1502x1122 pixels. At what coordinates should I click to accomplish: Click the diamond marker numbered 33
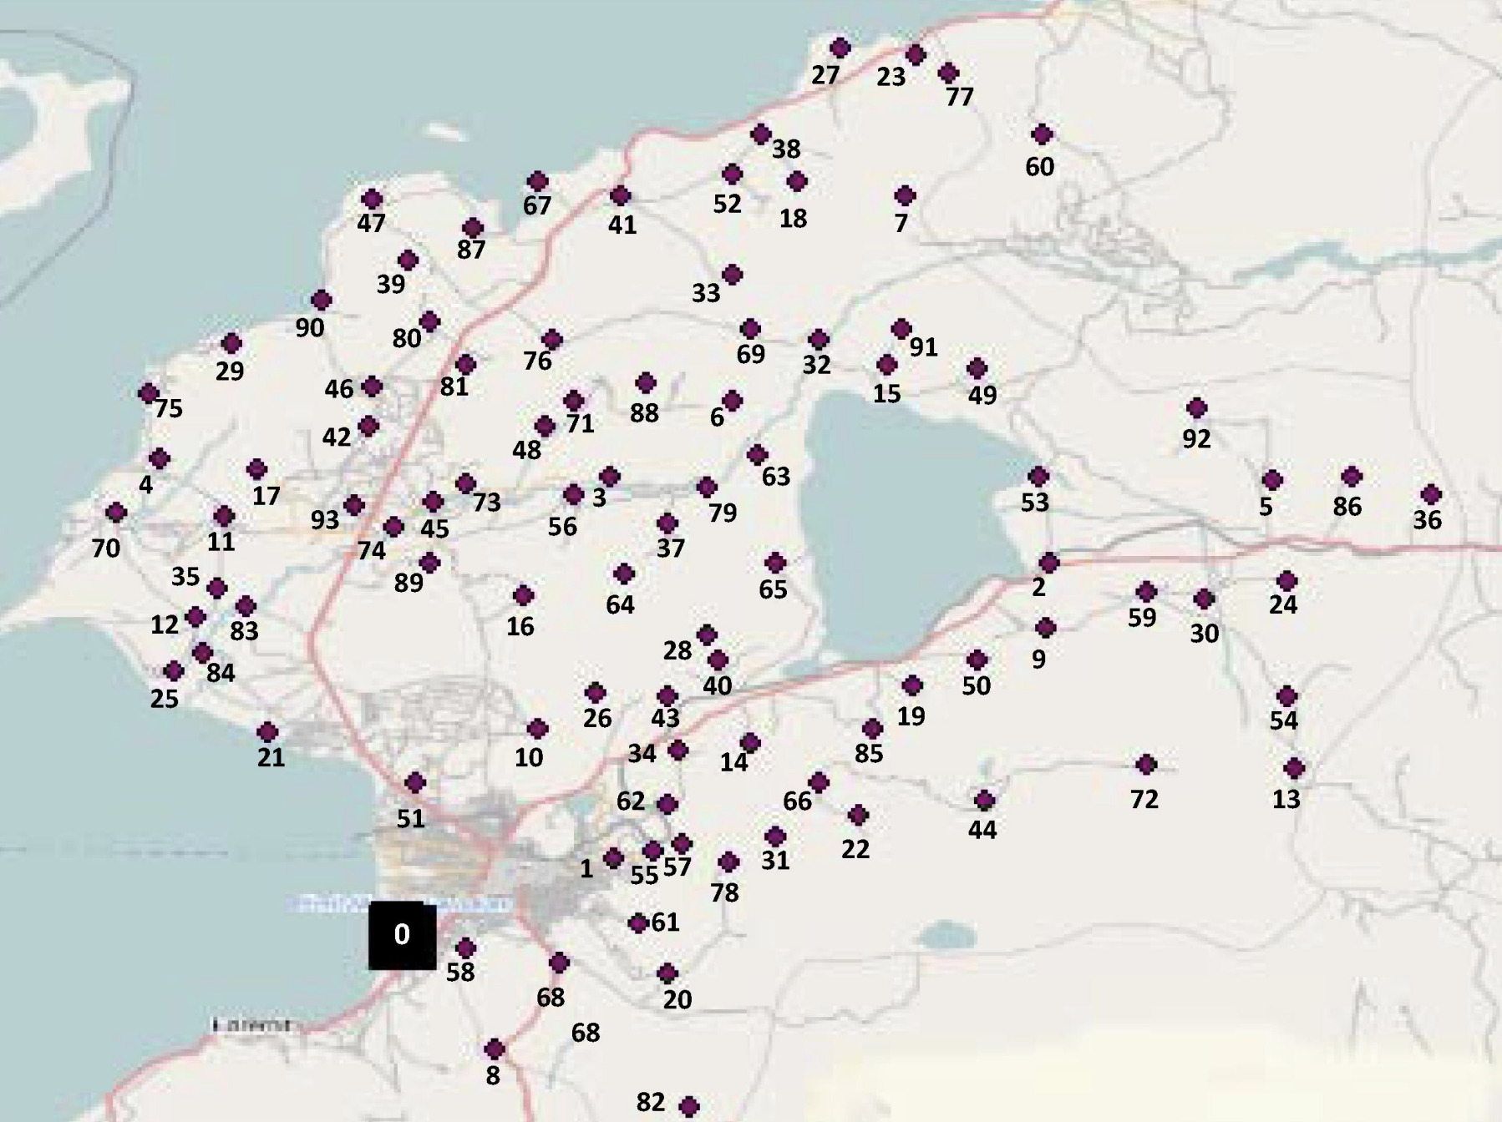pos(732,275)
